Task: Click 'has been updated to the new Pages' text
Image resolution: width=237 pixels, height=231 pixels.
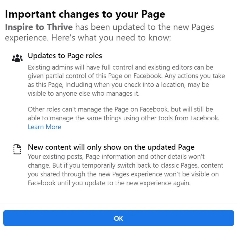Action: 145,27
